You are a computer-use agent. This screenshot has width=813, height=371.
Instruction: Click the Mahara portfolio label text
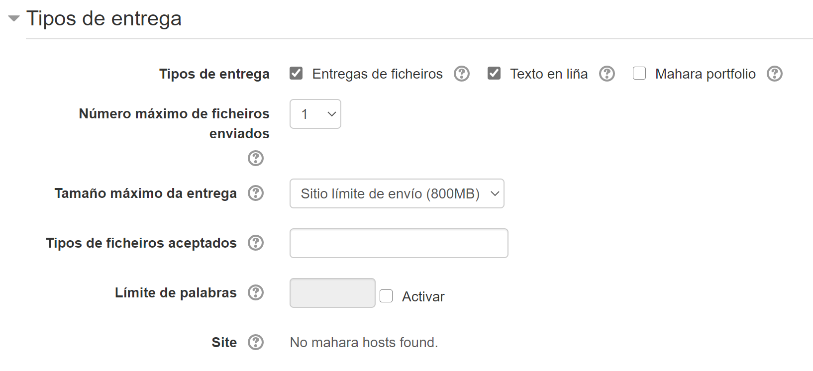[x=705, y=74]
